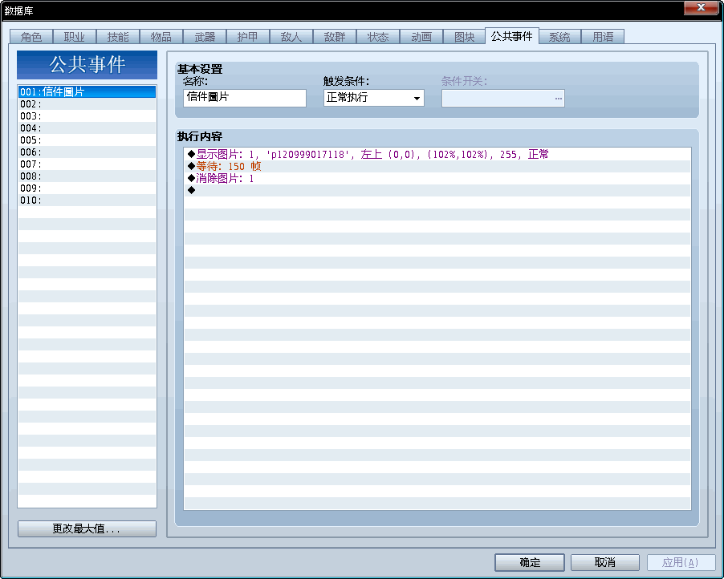Select the 显示图片 command line
The image size is (724, 579).
click(x=437, y=154)
